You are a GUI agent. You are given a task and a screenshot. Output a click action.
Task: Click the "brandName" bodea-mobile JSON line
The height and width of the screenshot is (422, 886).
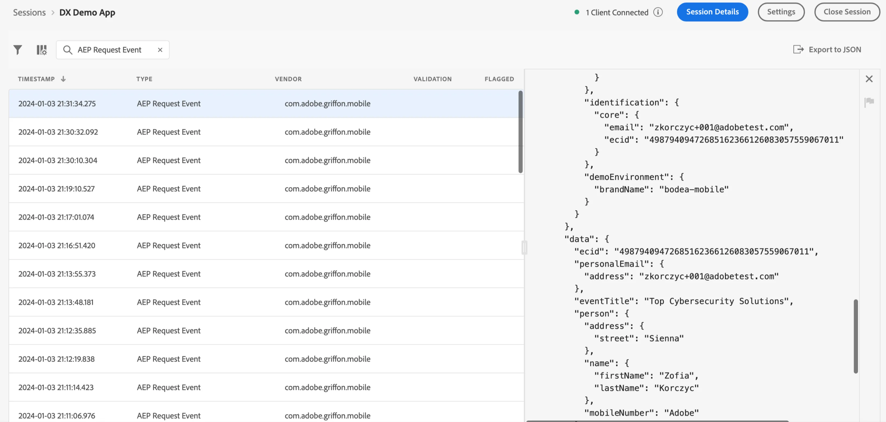662,190
